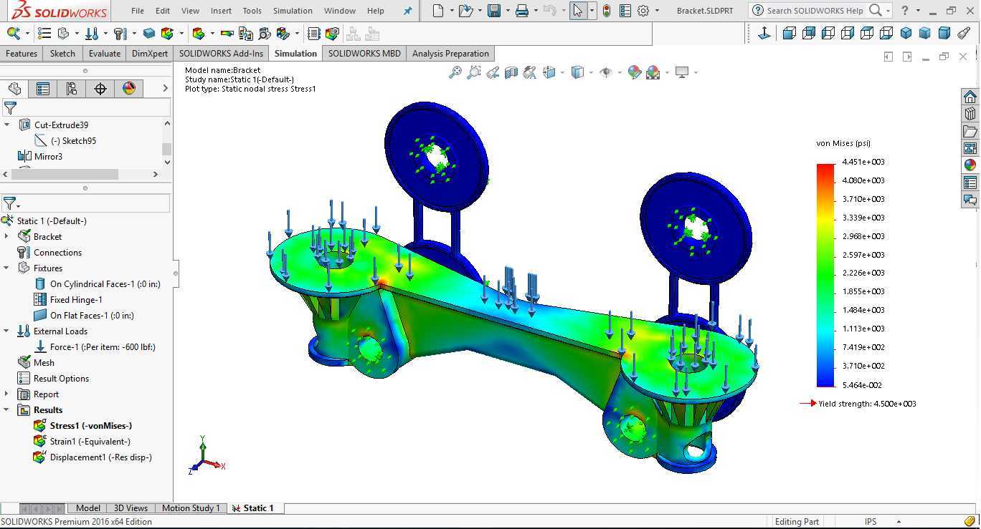Open the File Explorer icon in task pane

(970, 131)
